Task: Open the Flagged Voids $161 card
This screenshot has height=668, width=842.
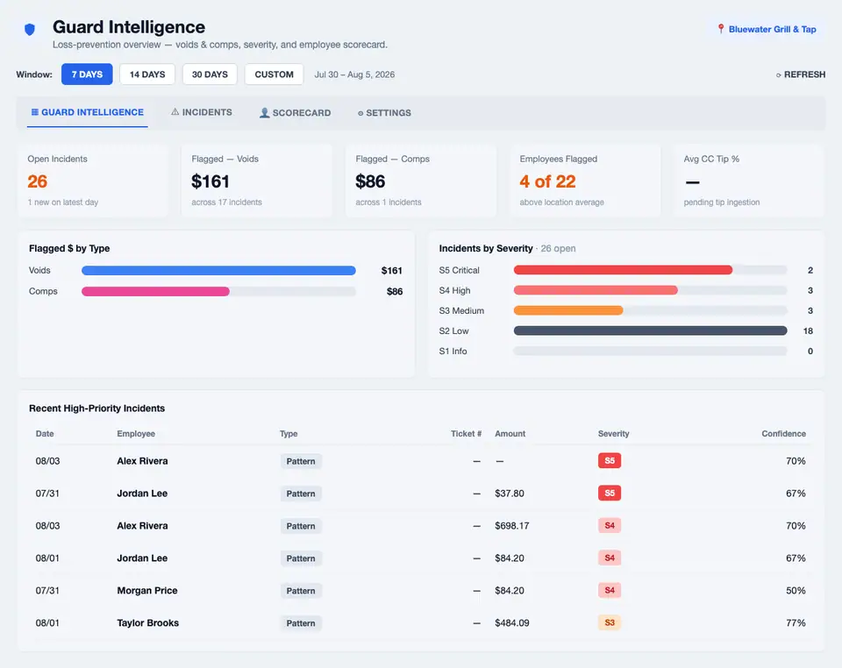Action: click(x=257, y=181)
